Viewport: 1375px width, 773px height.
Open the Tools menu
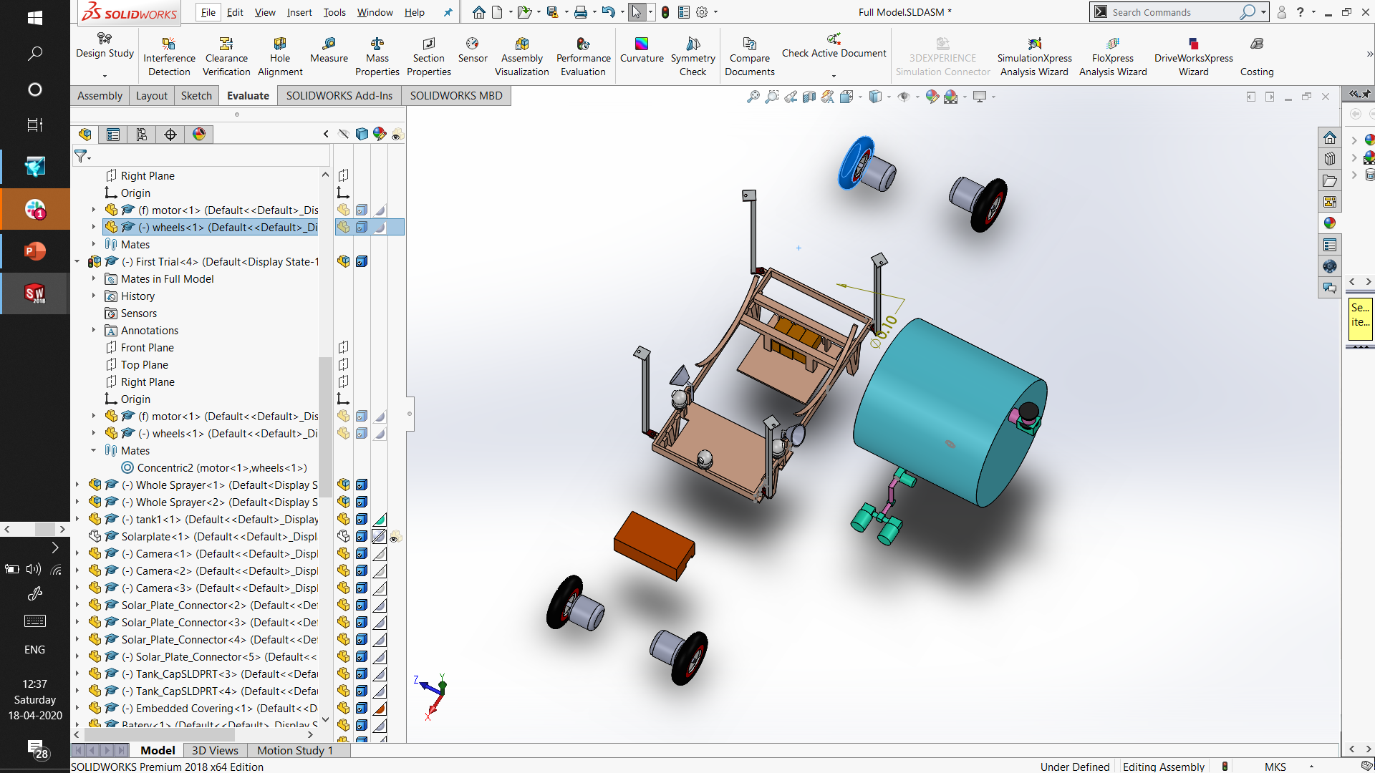[x=334, y=12]
